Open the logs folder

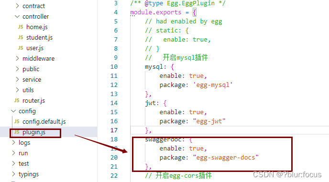point(24,142)
